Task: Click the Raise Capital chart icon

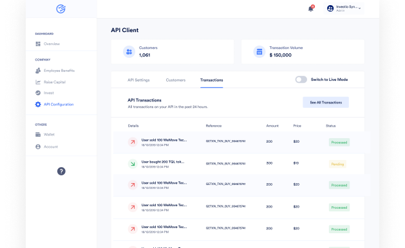Action: 38,82
